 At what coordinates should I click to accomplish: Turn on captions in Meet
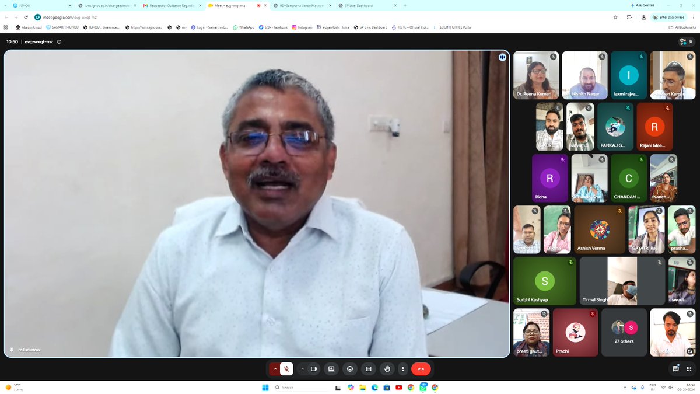(x=368, y=369)
